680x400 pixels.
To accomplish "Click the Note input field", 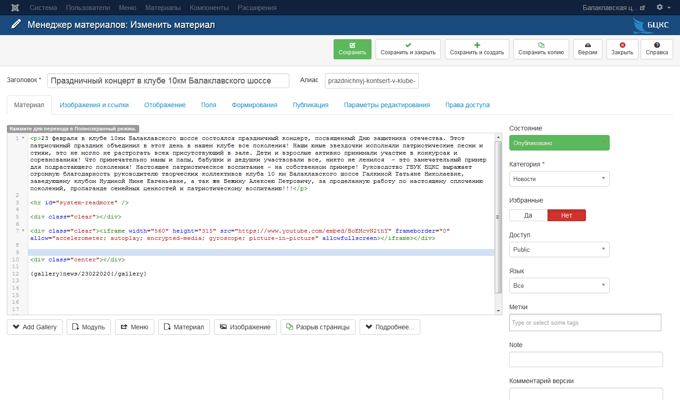I will click(x=586, y=359).
